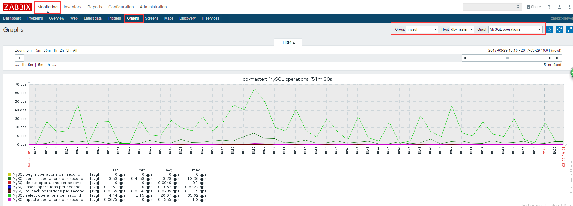The width and height of the screenshot is (573, 206).
Task: Open the Monitoring menu
Action: (x=47, y=7)
